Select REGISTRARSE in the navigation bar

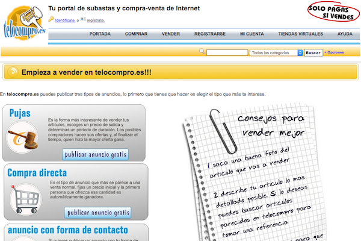[x=210, y=34]
